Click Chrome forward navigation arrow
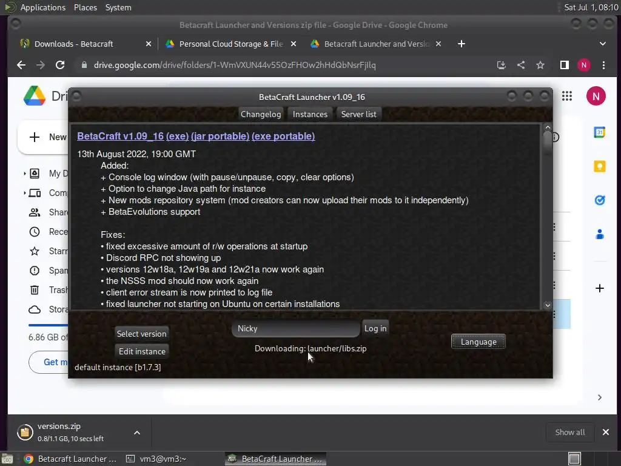The image size is (621, 466). [x=41, y=65]
